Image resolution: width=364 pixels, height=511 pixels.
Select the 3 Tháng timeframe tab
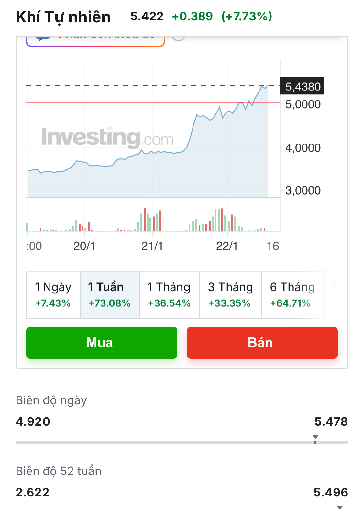pyautogui.click(x=230, y=295)
